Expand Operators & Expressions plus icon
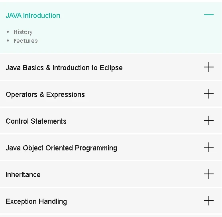 click(209, 94)
